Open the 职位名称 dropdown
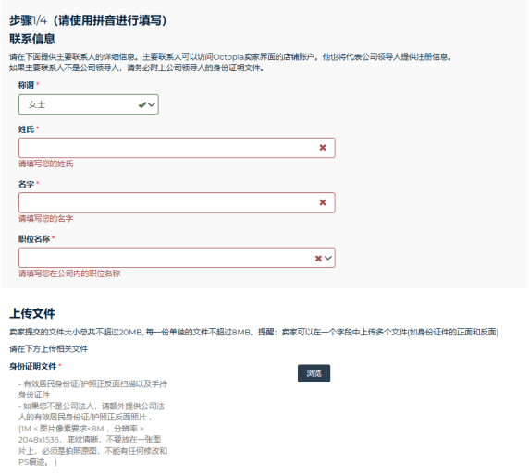 point(177,258)
